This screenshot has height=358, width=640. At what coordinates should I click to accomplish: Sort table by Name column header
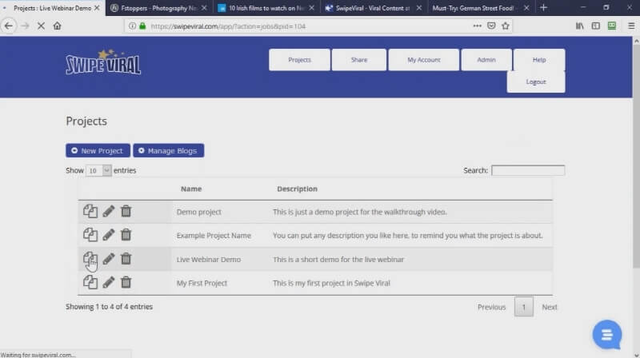point(191,189)
